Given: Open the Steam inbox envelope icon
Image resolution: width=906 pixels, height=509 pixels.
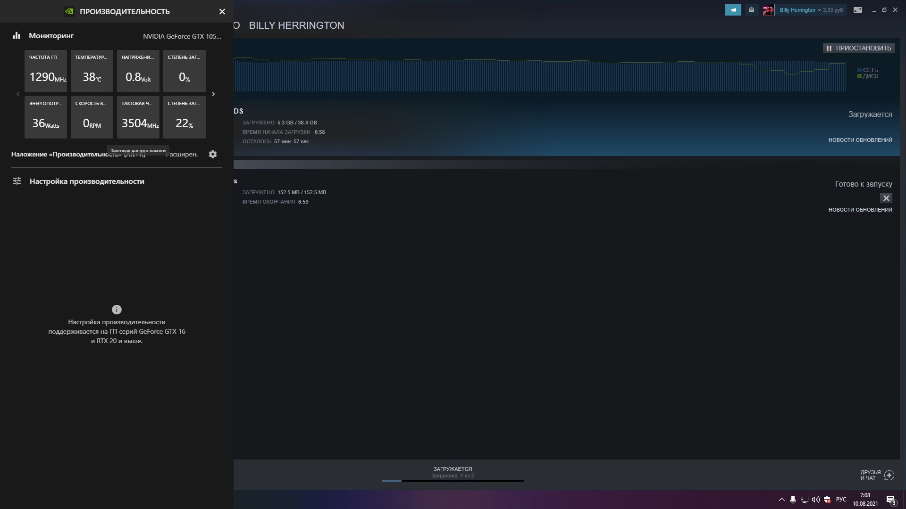Looking at the screenshot, I should [751, 10].
